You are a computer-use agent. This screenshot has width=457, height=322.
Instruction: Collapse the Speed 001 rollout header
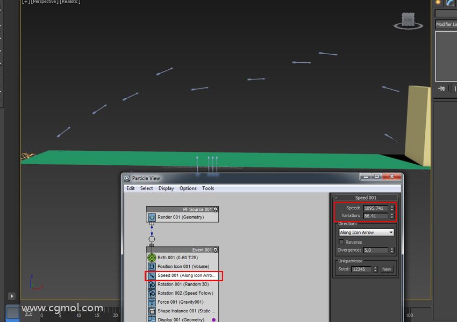point(366,198)
